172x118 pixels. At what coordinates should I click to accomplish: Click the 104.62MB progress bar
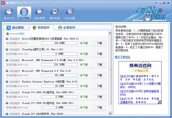pos(59,43)
